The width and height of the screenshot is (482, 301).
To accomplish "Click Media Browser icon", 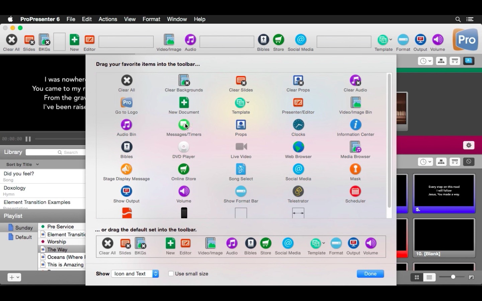I will pos(355,147).
